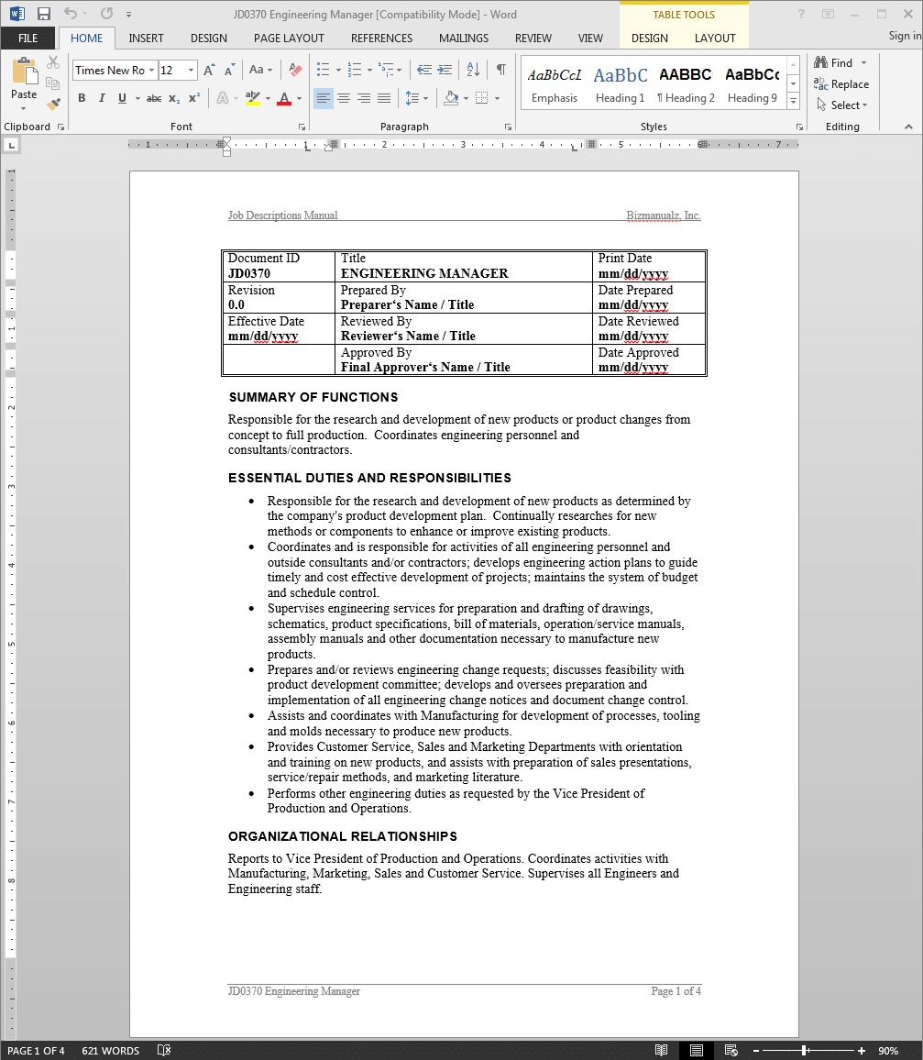The image size is (923, 1060).
Task: Click the Undo arrow icon
Action: click(71, 14)
